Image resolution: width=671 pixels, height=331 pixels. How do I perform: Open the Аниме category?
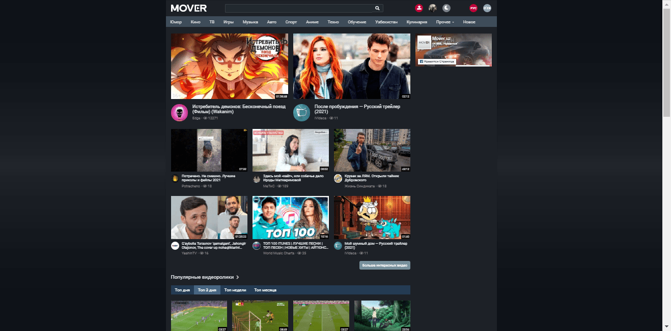tap(313, 22)
